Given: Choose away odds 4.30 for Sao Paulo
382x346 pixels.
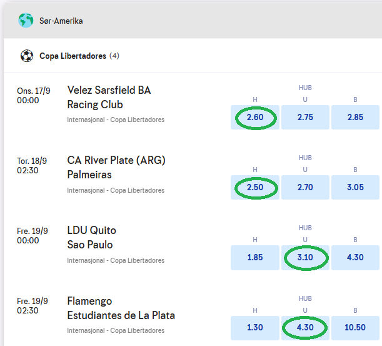Looking at the screenshot, I should (355, 257).
